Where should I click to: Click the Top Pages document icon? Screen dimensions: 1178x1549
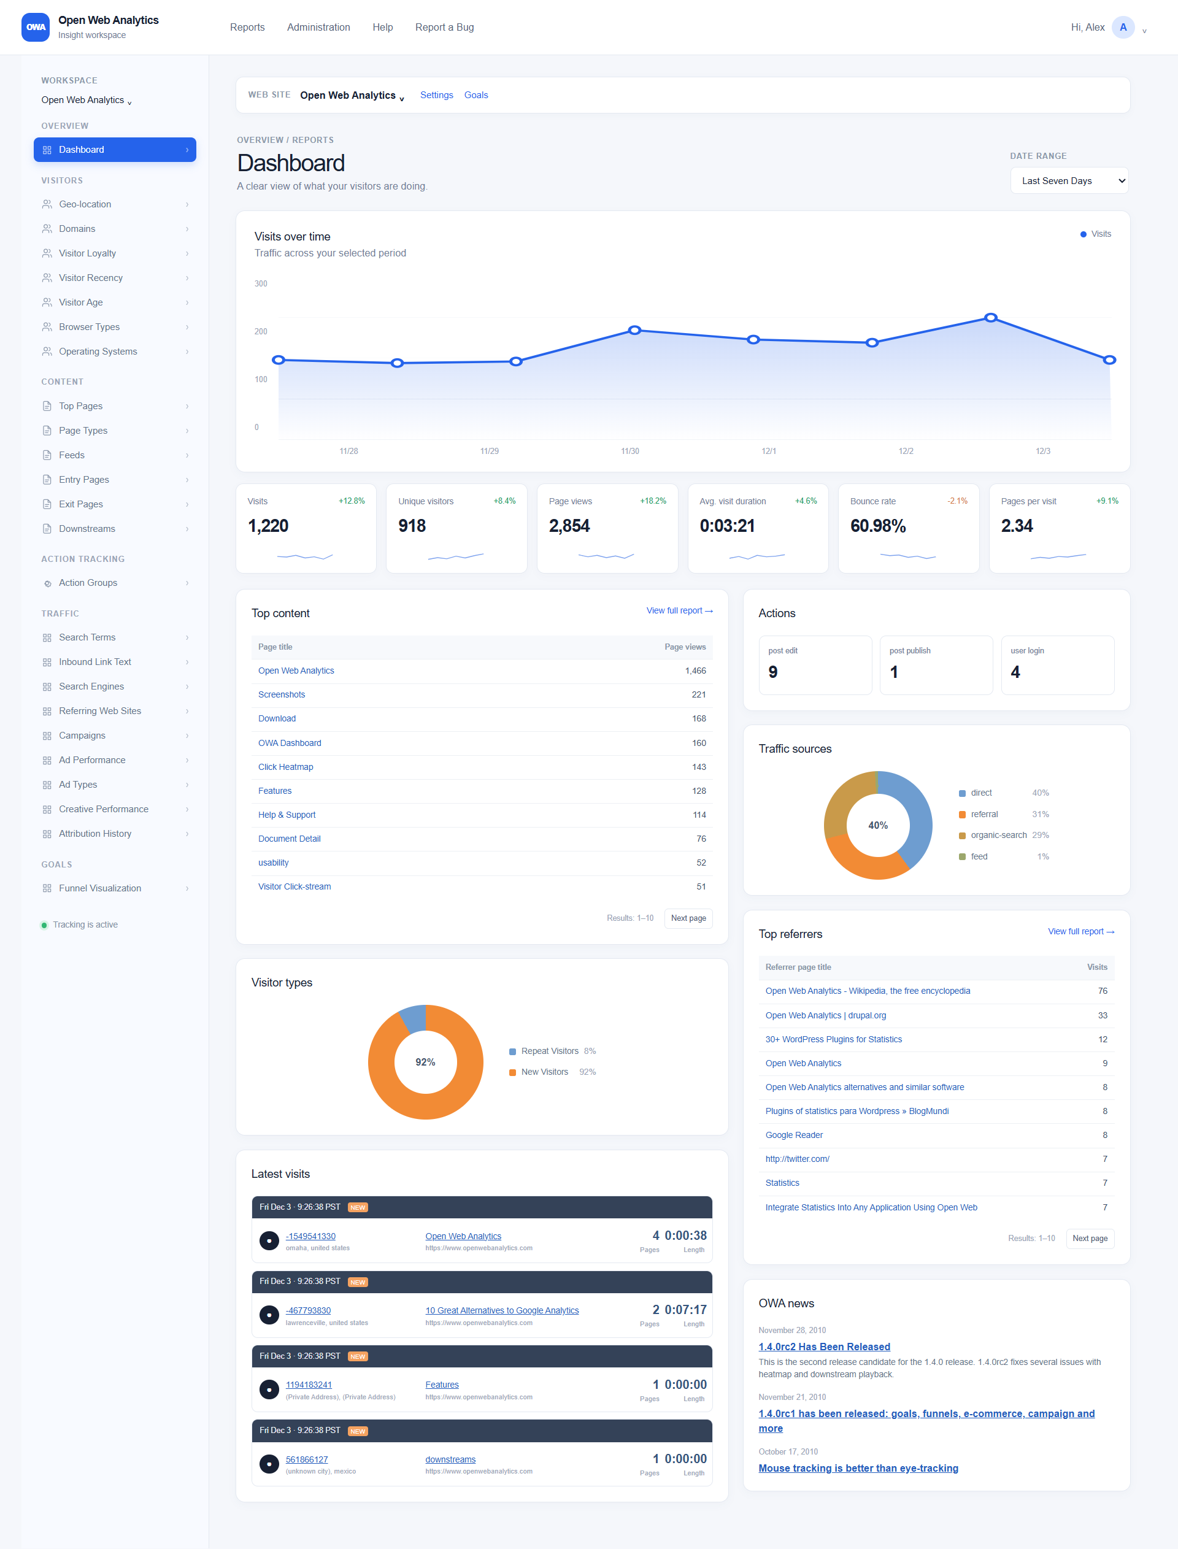(x=47, y=407)
